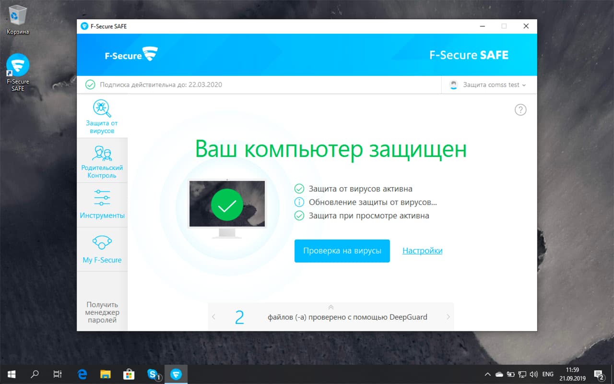The width and height of the screenshot is (614, 384).
Task: Click the clock in the taskbar
Action: coord(572,374)
